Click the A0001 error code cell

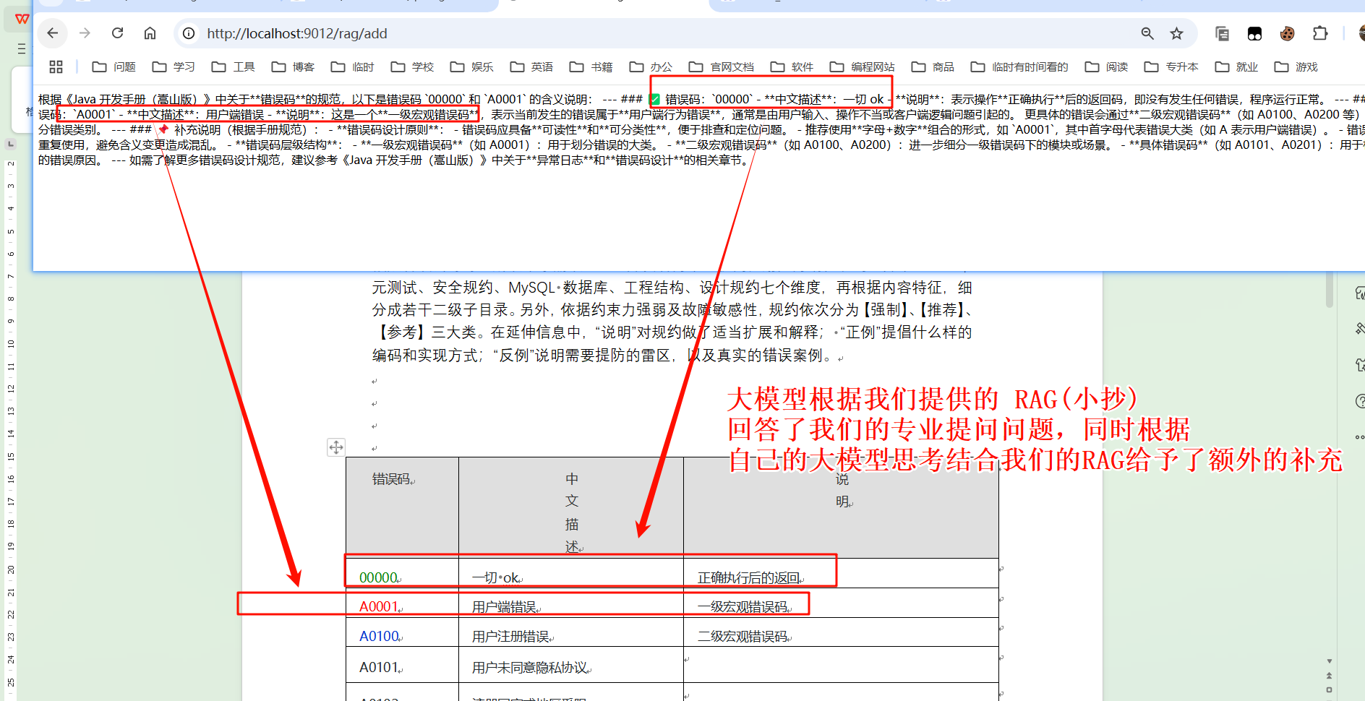click(379, 606)
